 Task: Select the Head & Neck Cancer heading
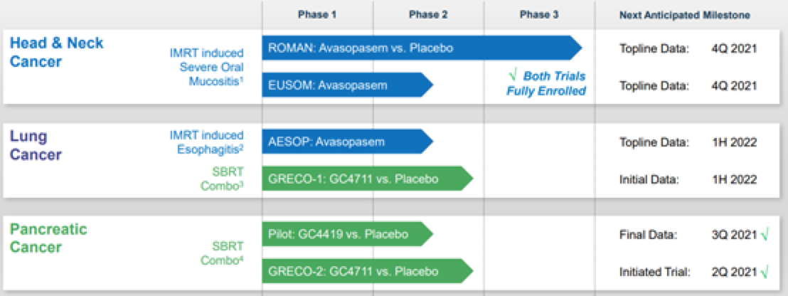(x=57, y=52)
